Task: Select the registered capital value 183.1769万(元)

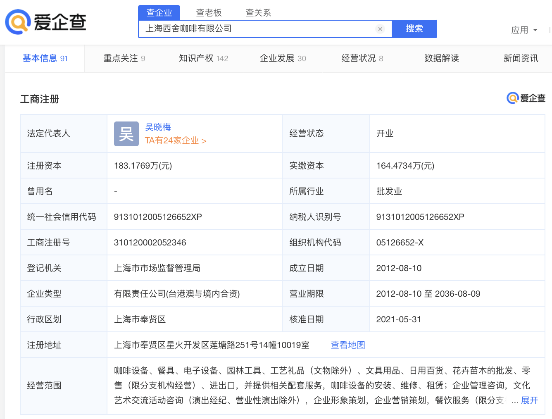Action: [x=143, y=166]
